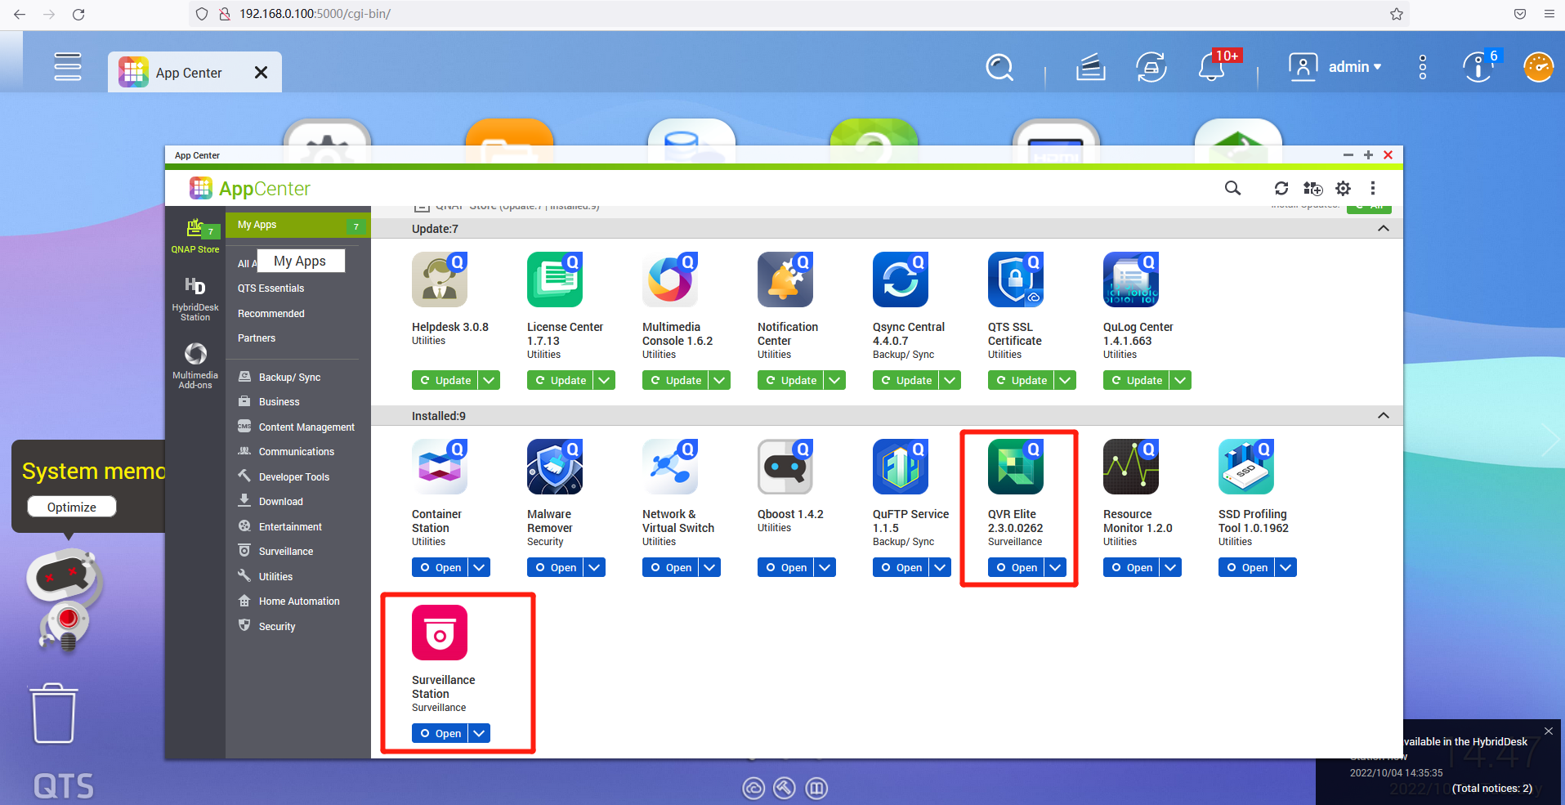The height and width of the screenshot is (805, 1565).
Task: Select Multimedia Add-ons in the sidebar
Action: 195,364
